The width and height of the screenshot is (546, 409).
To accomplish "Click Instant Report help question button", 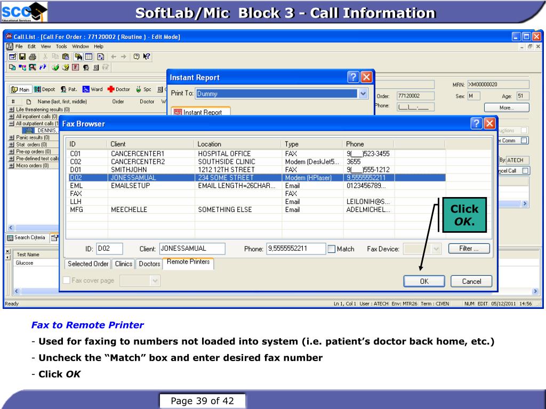I will coord(353,77).
